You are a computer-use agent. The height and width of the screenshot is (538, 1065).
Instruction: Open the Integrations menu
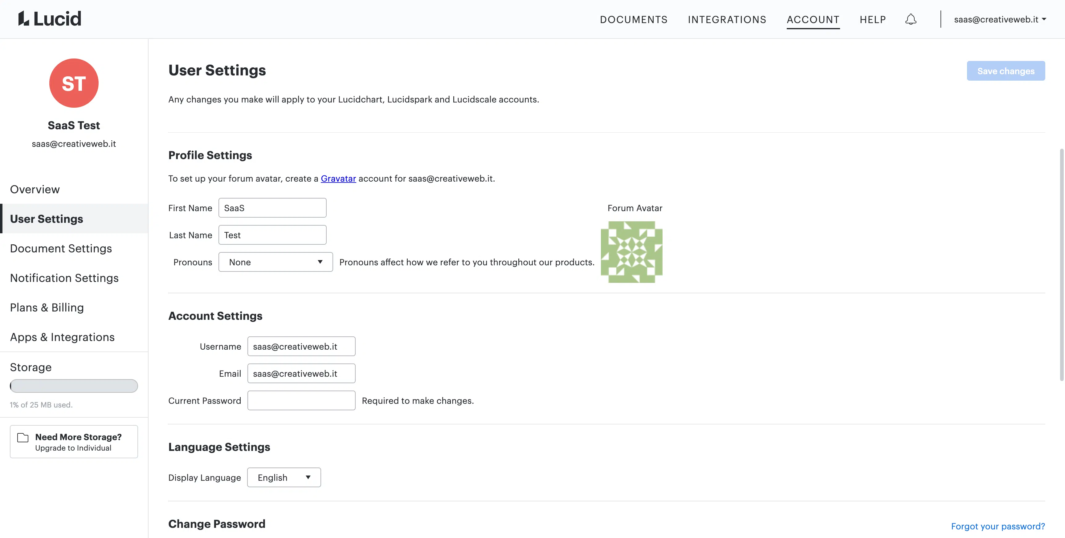click(727, 19)
